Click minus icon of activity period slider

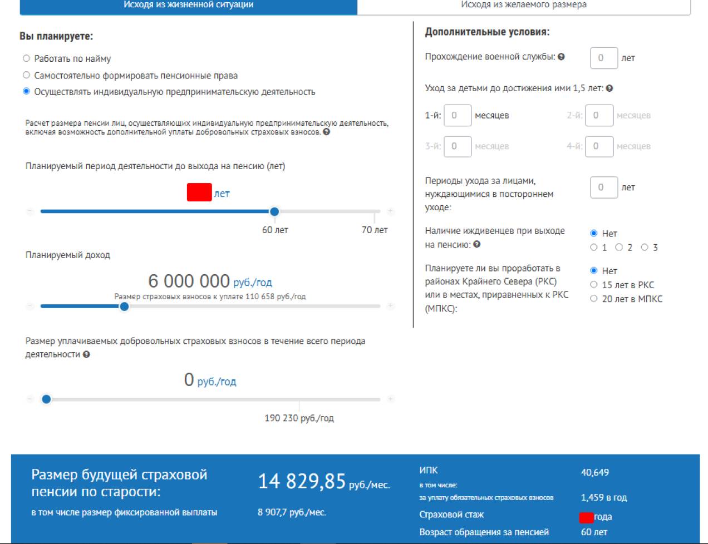pyautogui.click(x=30, y=211)
